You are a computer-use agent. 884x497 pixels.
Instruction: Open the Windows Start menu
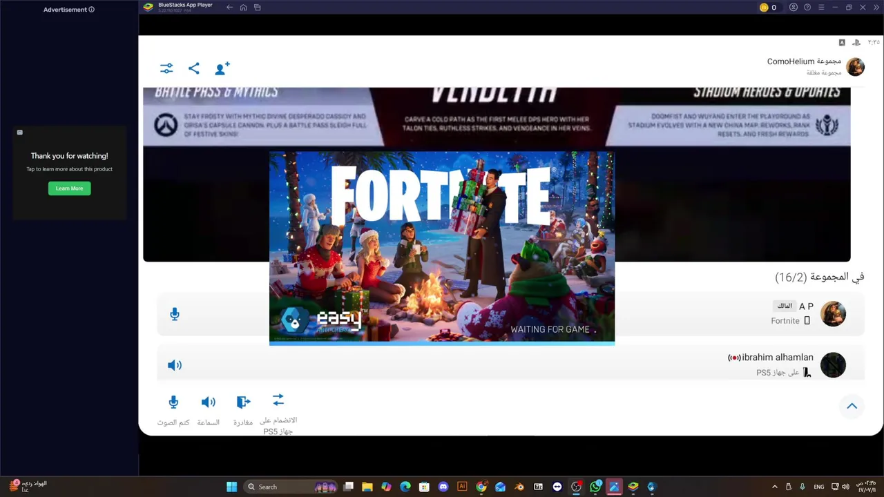232,487
